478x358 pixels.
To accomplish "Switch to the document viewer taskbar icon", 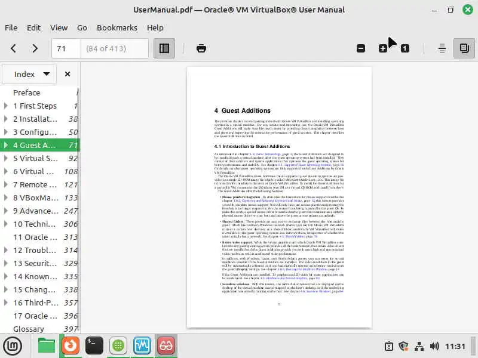I will point(166,346).
